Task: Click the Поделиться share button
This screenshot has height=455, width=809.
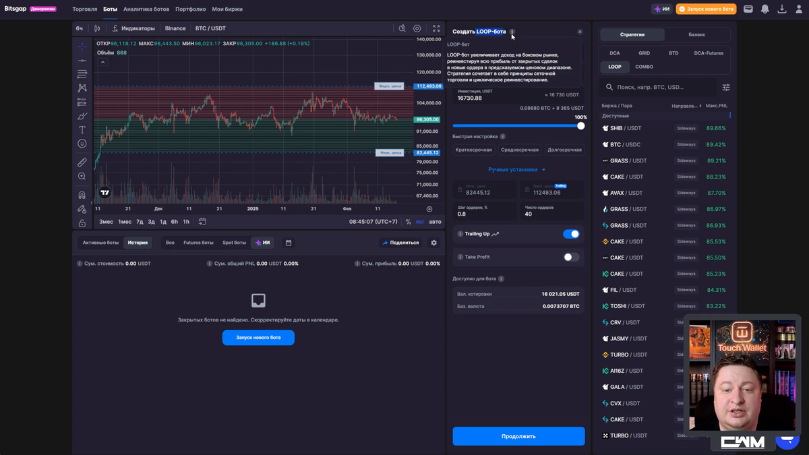Action: [400, 243]
